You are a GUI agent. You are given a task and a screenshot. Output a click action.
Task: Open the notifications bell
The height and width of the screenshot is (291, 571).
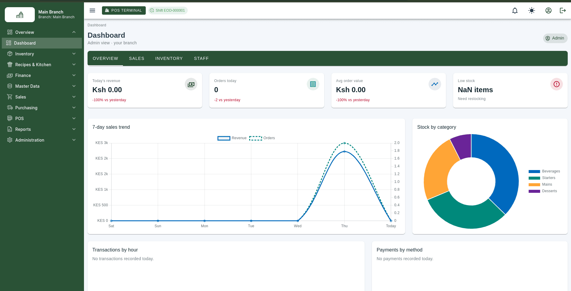tap(515, 10)
